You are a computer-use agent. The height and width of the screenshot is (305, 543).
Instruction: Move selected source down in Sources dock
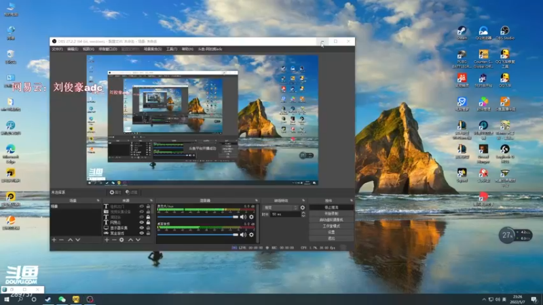pyautogui.click(x=138, y=240)
